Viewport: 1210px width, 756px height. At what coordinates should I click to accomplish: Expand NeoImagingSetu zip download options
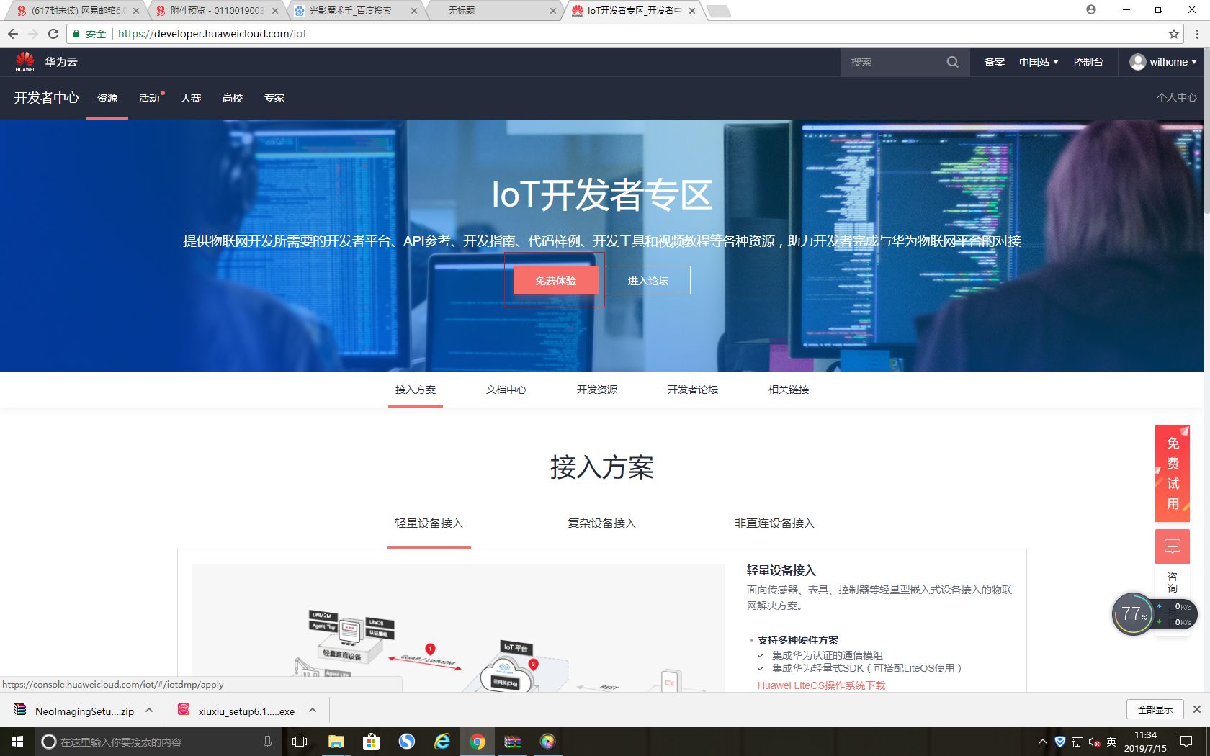pyautogui.click(x=149, y=711)
